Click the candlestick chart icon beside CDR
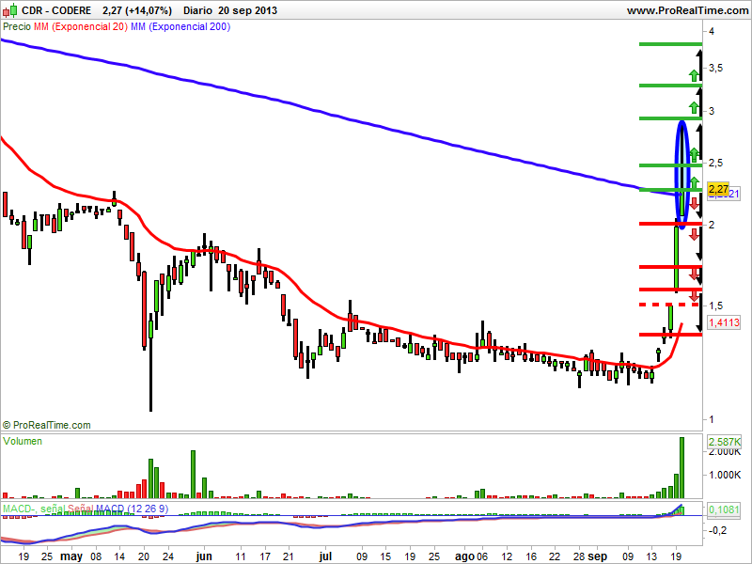Viewport: 752px width, 564px height. pos(10,9)
